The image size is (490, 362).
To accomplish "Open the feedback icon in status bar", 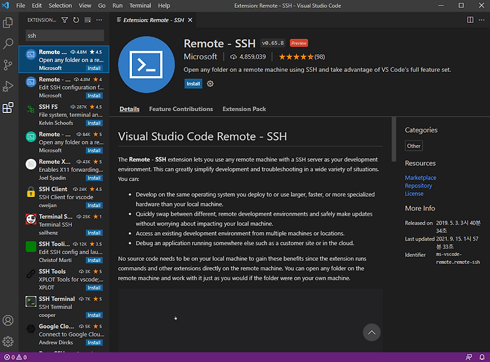I will (468, 357).
